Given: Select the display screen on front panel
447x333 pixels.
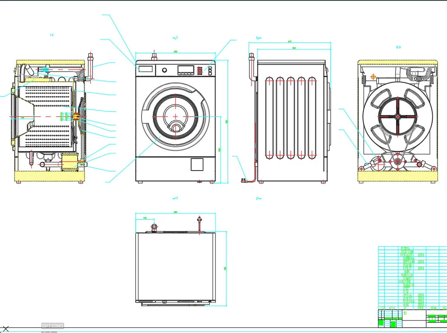Looking at the screenshot, I should tap(186, 69).
